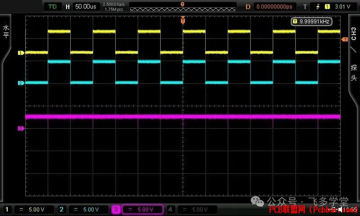The width and height of the screenshot is (360, 216).
Task: Click the yellow trigger source channel 1 badge
Action: pyautogui.click(x=328, y=7)
